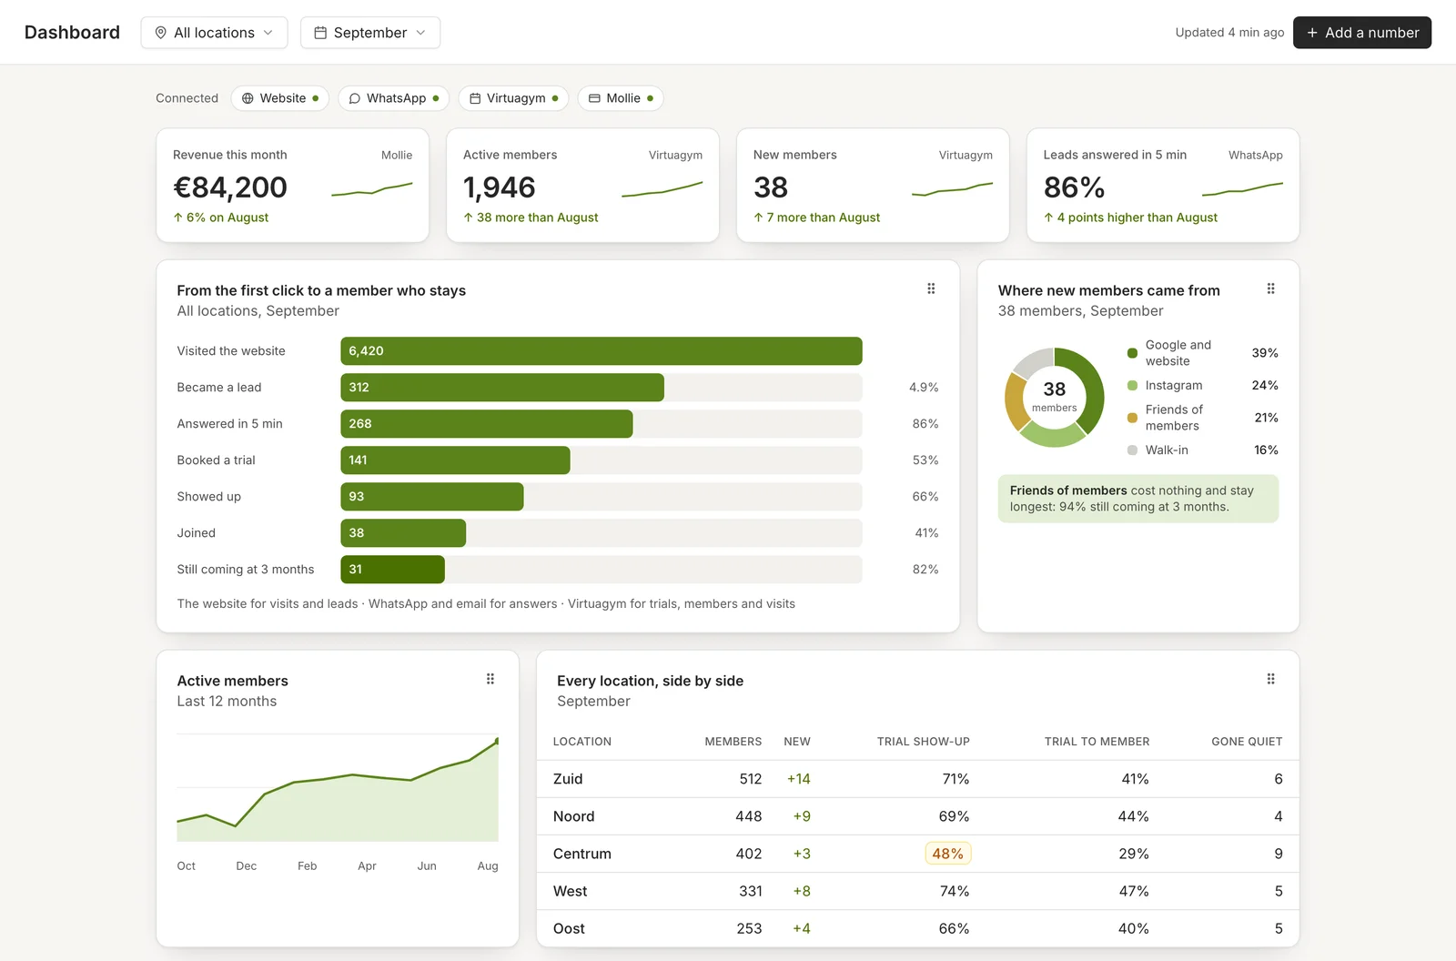Select the Oost location row
The image size is (1456, 961).
(917, 928)
